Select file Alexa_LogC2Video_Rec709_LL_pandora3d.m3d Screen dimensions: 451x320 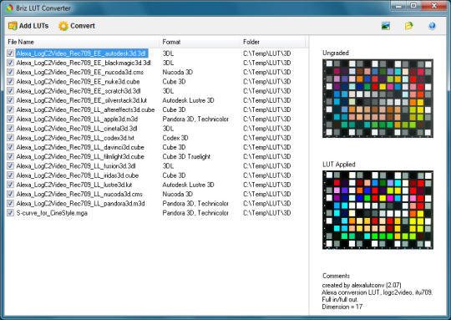tap(80, 203)
